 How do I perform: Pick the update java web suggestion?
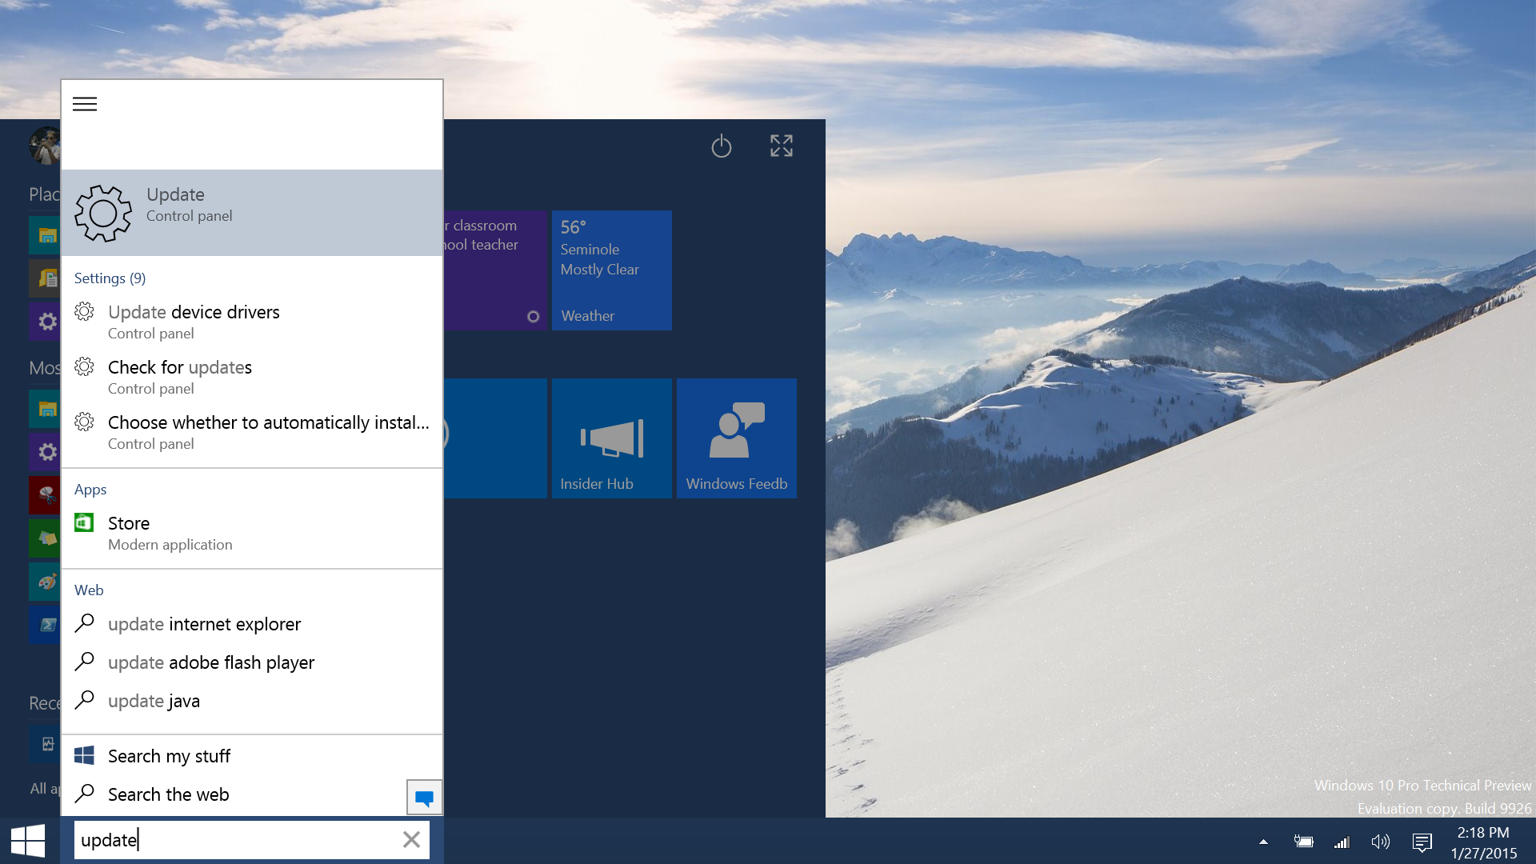252,701
